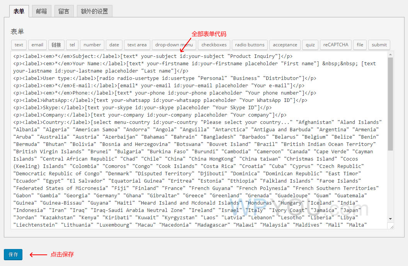This screenshot has width=408, height=266.
Task: Click the "Your Skype ID" placeholder text
Action: [x=235, y=108]
